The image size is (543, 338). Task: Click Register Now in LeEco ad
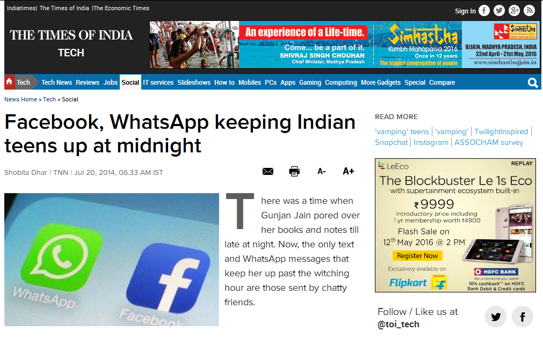tap(417, 256)
